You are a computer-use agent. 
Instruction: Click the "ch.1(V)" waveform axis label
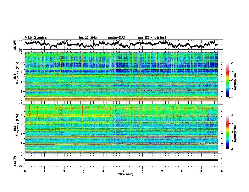tap(15, 45)
